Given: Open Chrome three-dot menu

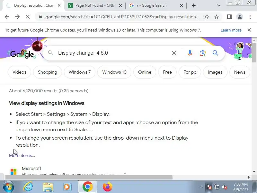Looking at the screenshot, I should (250, 17).
